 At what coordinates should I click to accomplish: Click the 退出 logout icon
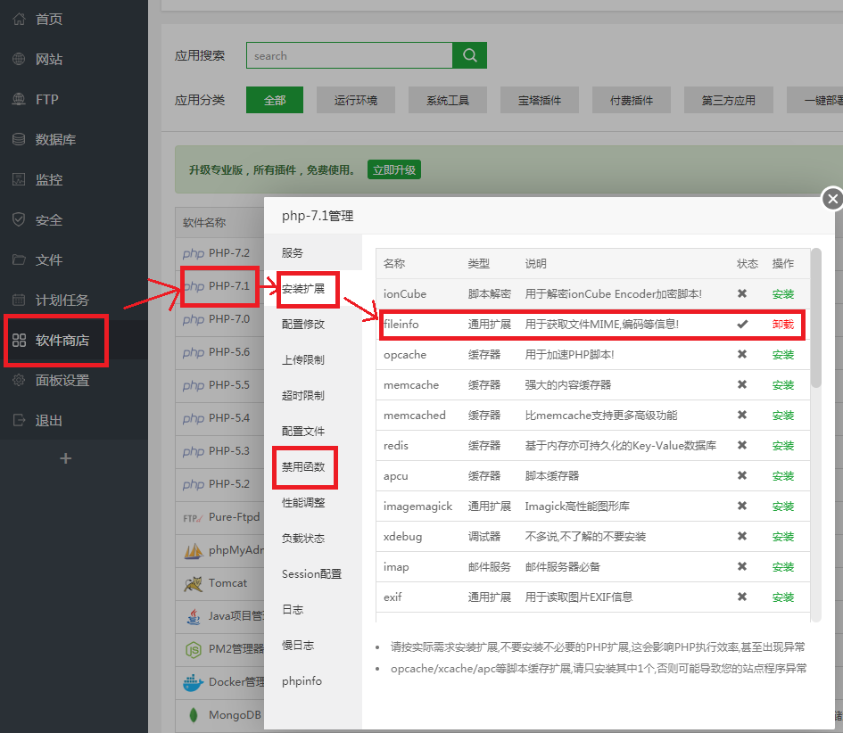pos(20,420)
